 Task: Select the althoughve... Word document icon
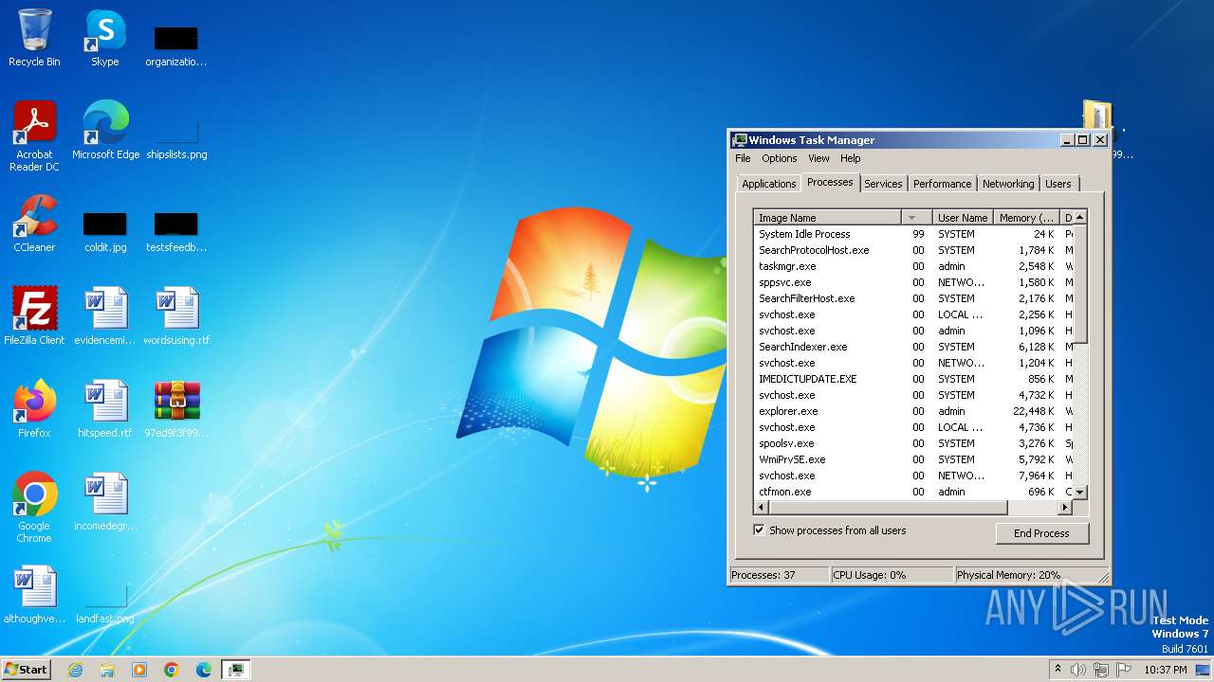34,595
